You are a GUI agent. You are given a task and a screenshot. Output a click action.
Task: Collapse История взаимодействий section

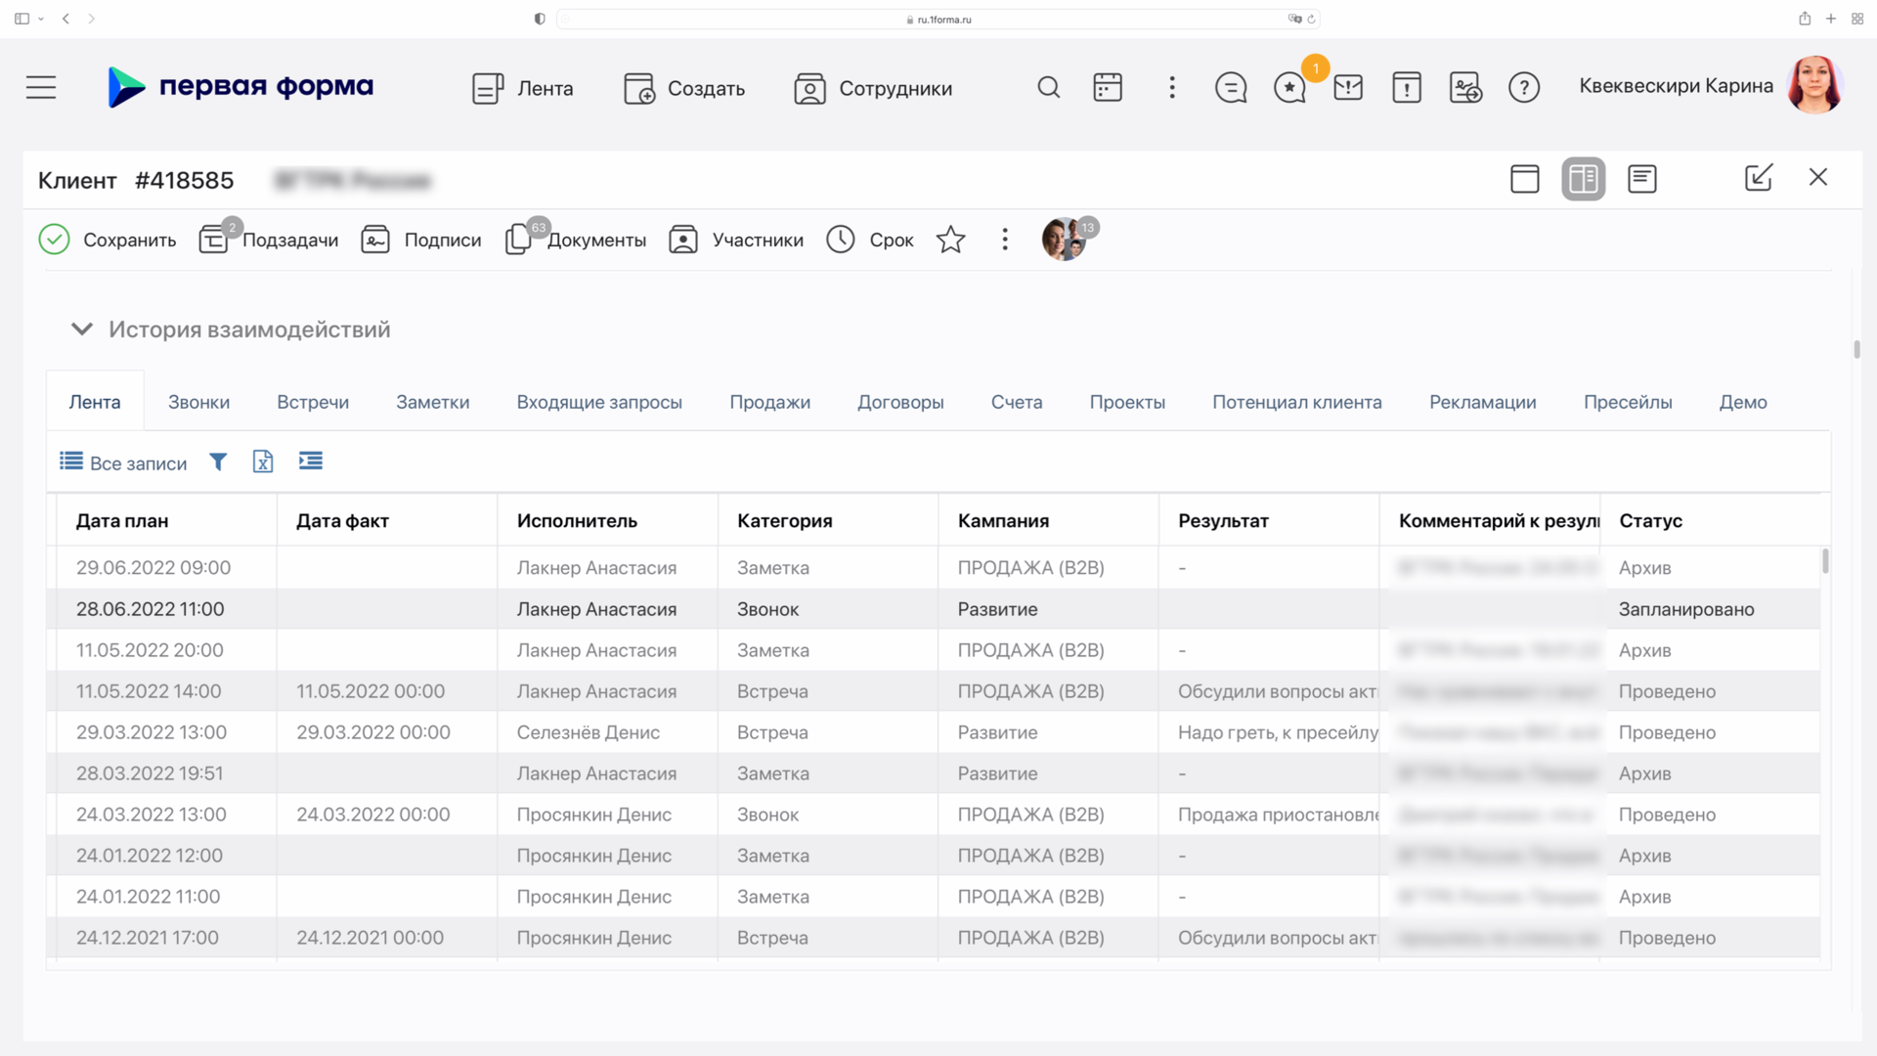coord(82,330)
